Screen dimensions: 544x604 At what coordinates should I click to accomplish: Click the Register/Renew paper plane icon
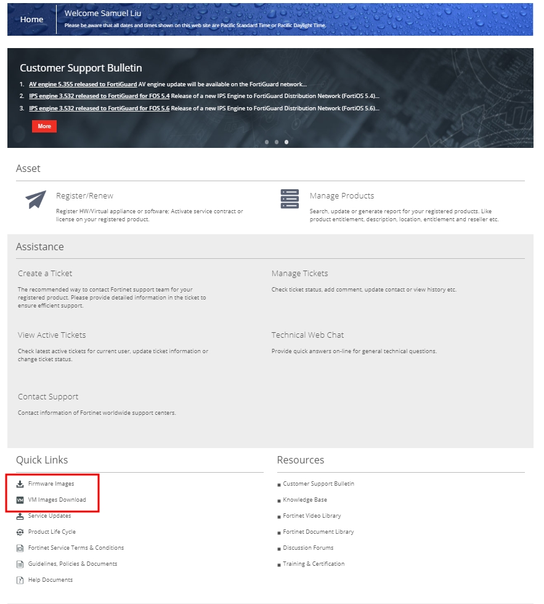(x=35, y=199)
